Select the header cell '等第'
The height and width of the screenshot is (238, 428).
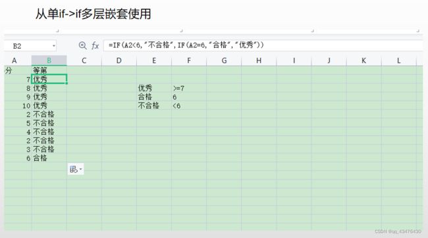tap(49, 70)
